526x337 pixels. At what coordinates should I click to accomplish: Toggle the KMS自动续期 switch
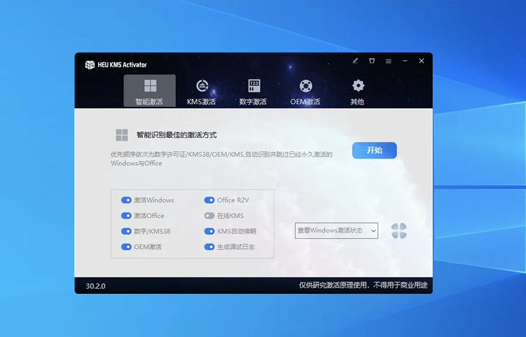click(x=210, y=231)
